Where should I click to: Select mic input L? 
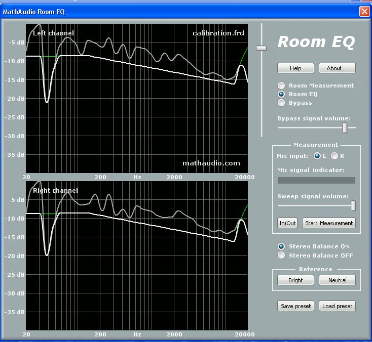click(318, 156)
